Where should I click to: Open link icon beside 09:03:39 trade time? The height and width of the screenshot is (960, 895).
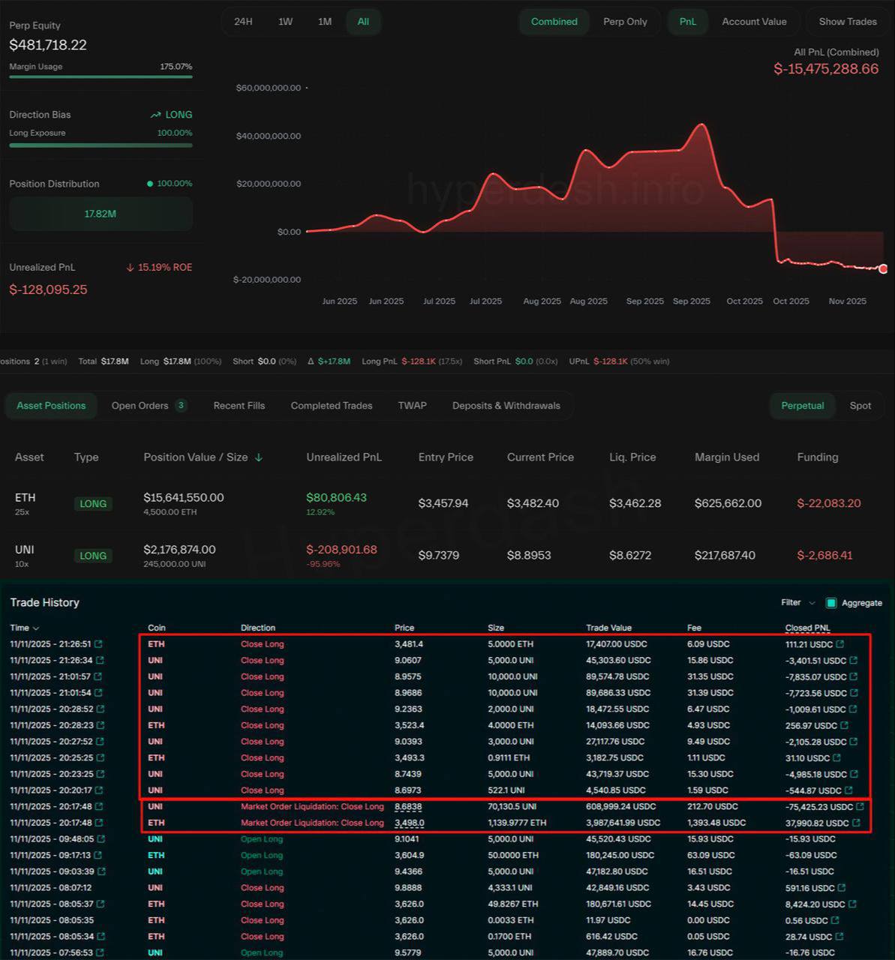coord(101,871)
